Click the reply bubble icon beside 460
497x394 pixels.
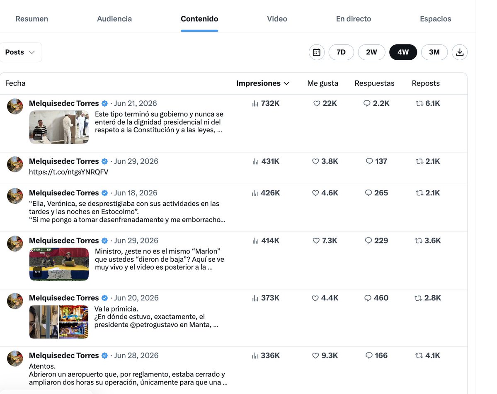368,298
